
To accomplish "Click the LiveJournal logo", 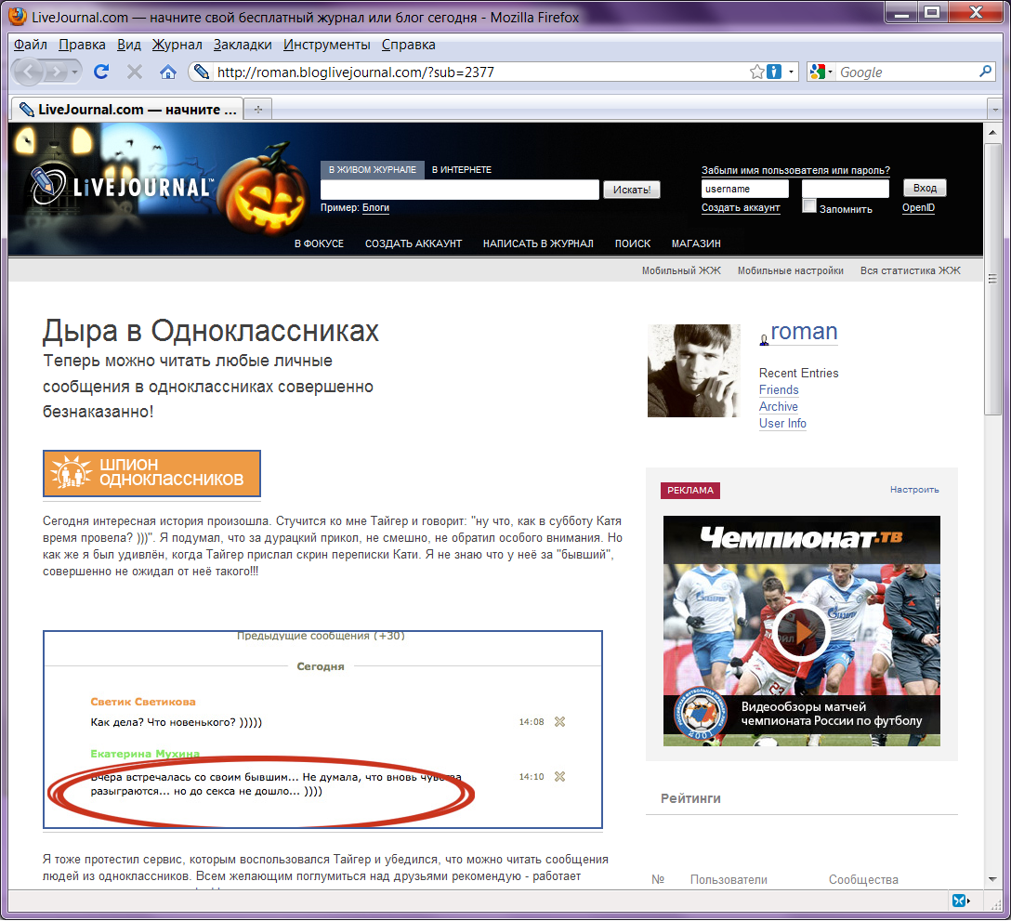I will click(123, 187).
